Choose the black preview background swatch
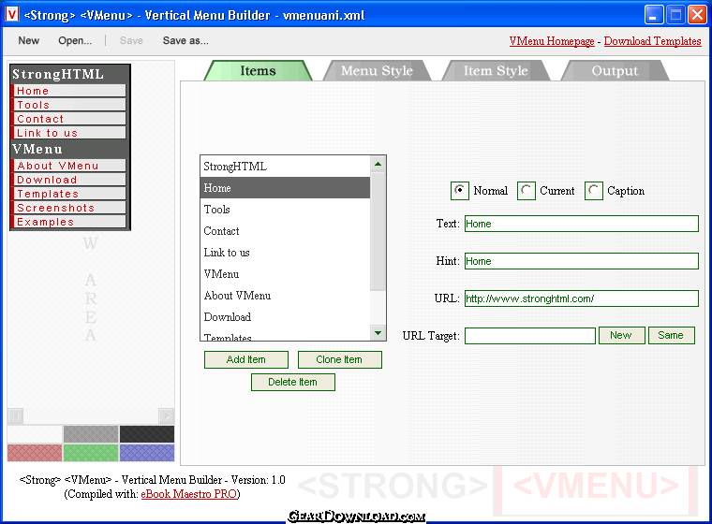Viewport: 712px width, 524px height. (147, 434)
